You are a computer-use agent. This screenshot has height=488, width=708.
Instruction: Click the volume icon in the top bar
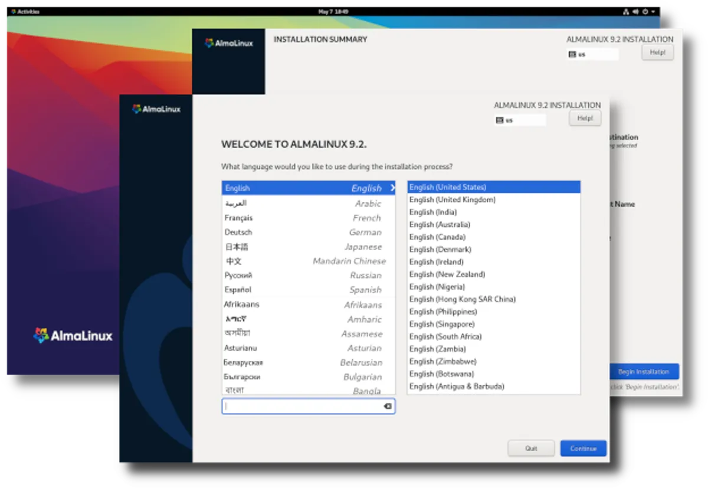pyautogui.click(x=635, y=11)
